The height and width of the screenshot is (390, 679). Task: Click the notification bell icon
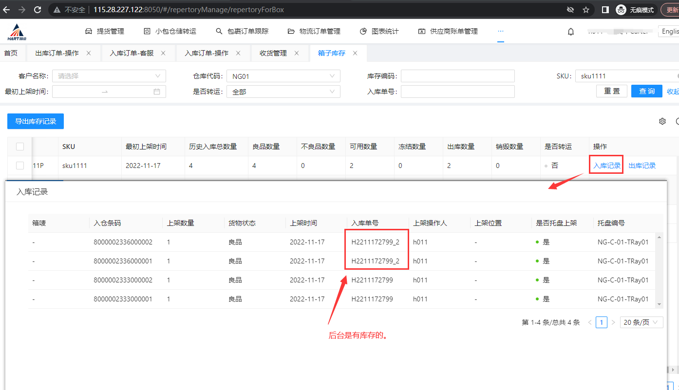pos(571,32)
